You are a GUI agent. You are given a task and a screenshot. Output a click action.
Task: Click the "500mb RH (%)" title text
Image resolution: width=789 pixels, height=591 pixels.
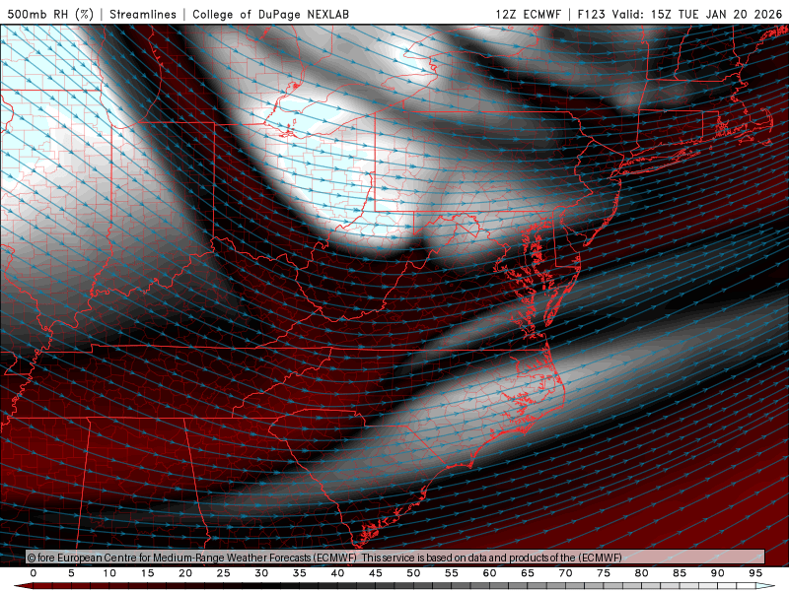tap(50, 14)
